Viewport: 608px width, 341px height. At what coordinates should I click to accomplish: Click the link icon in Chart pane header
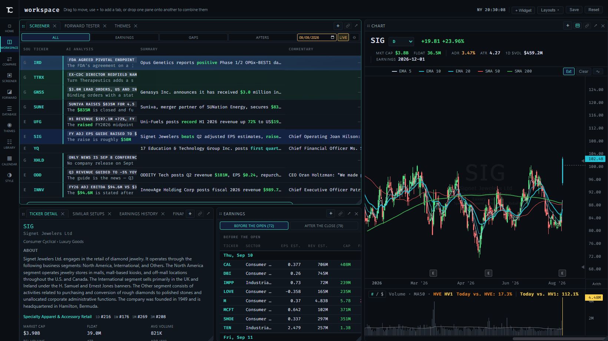[x=587, y=26]
